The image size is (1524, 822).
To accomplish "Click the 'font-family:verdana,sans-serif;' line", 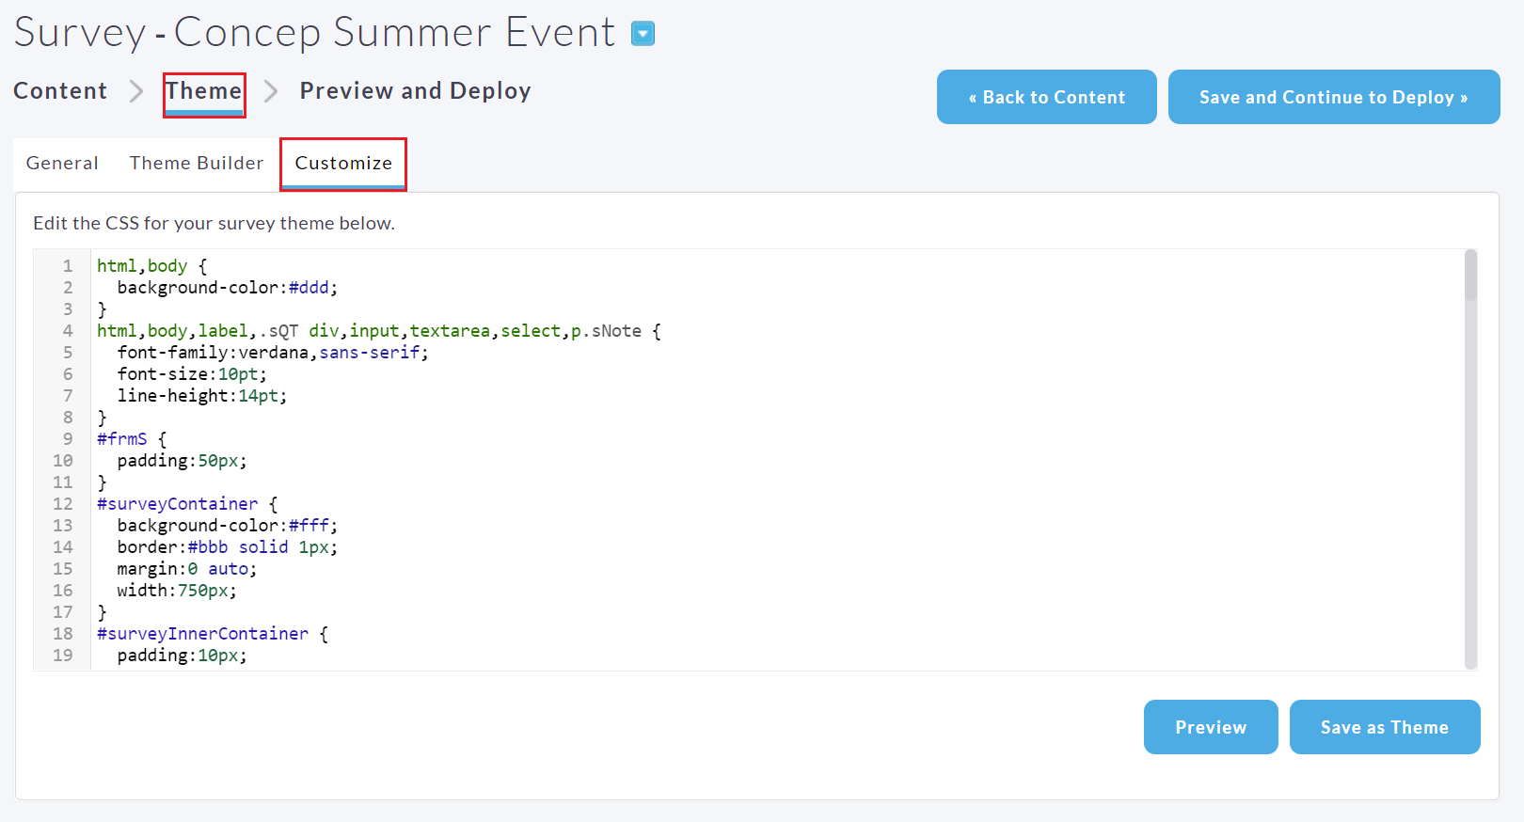I will click(273, 353).
